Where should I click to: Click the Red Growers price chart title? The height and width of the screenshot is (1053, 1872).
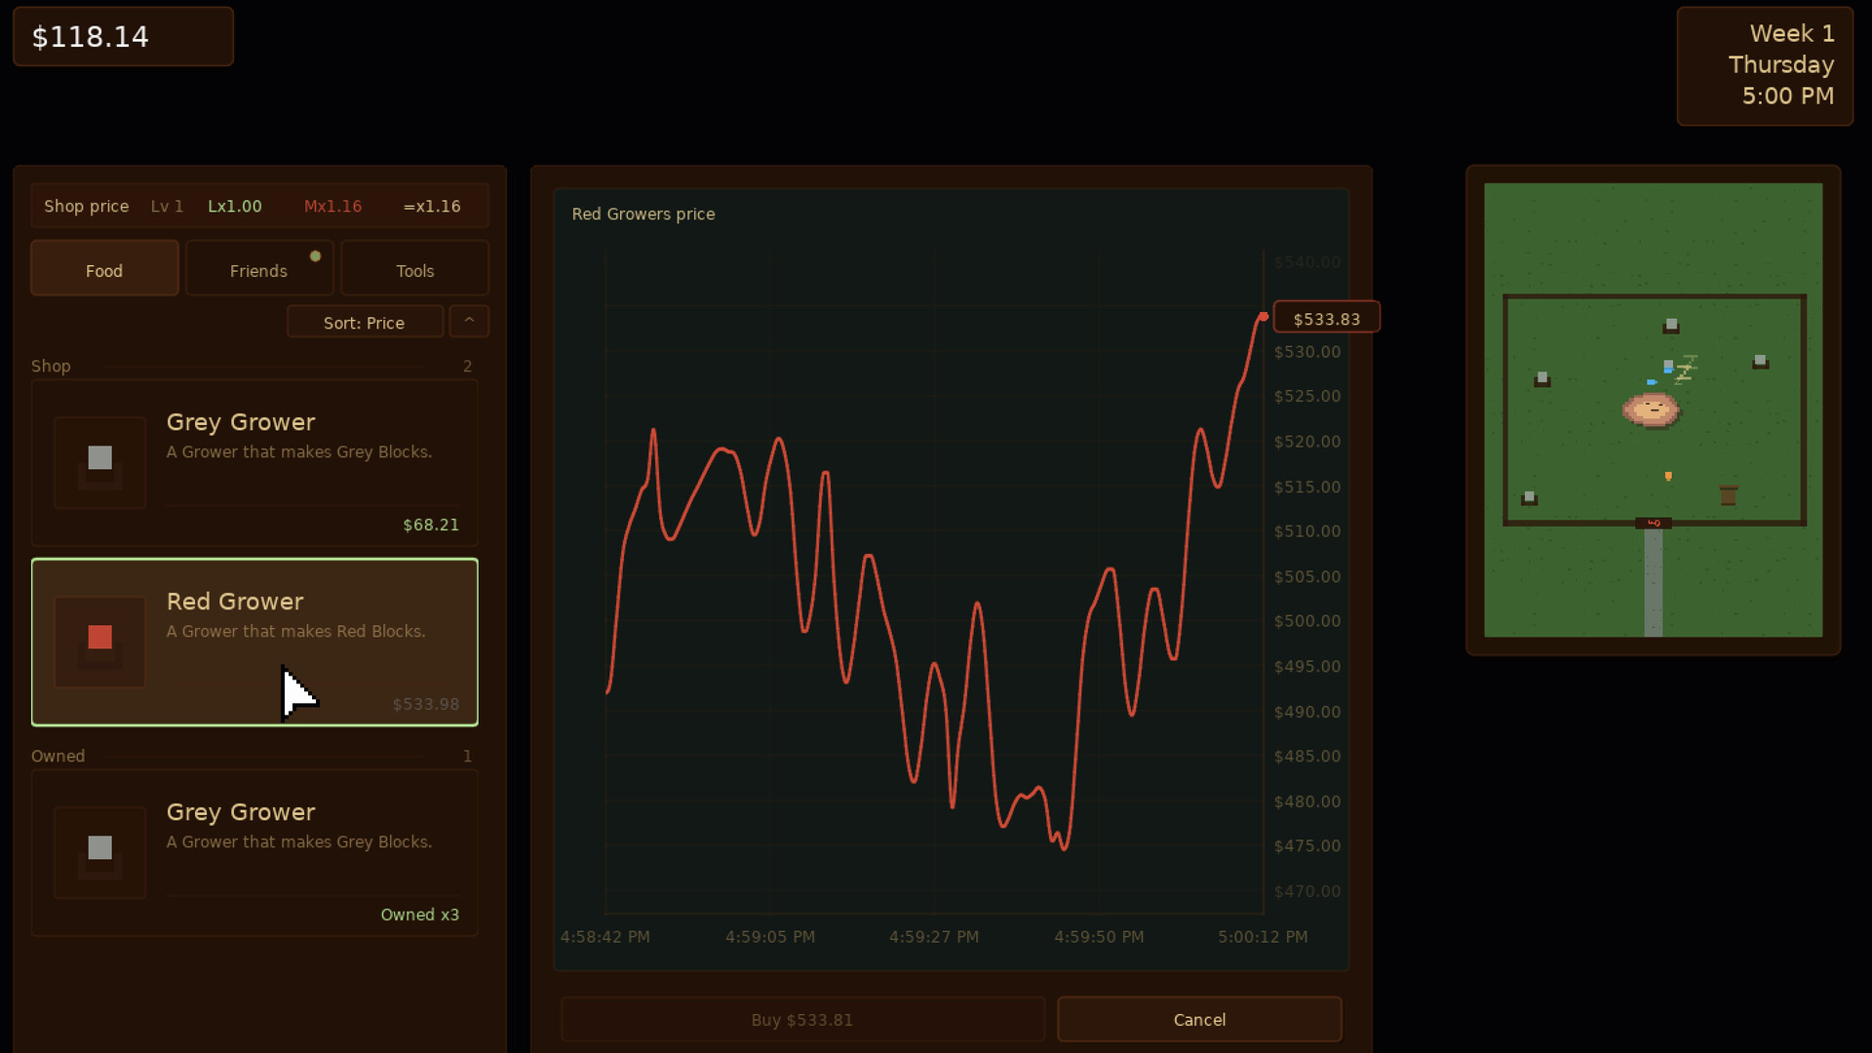[x=643, y=214]
